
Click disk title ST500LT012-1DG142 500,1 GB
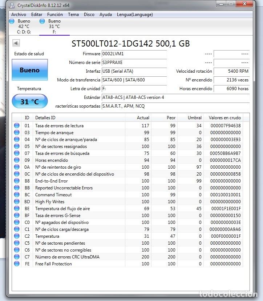point(131,44)
